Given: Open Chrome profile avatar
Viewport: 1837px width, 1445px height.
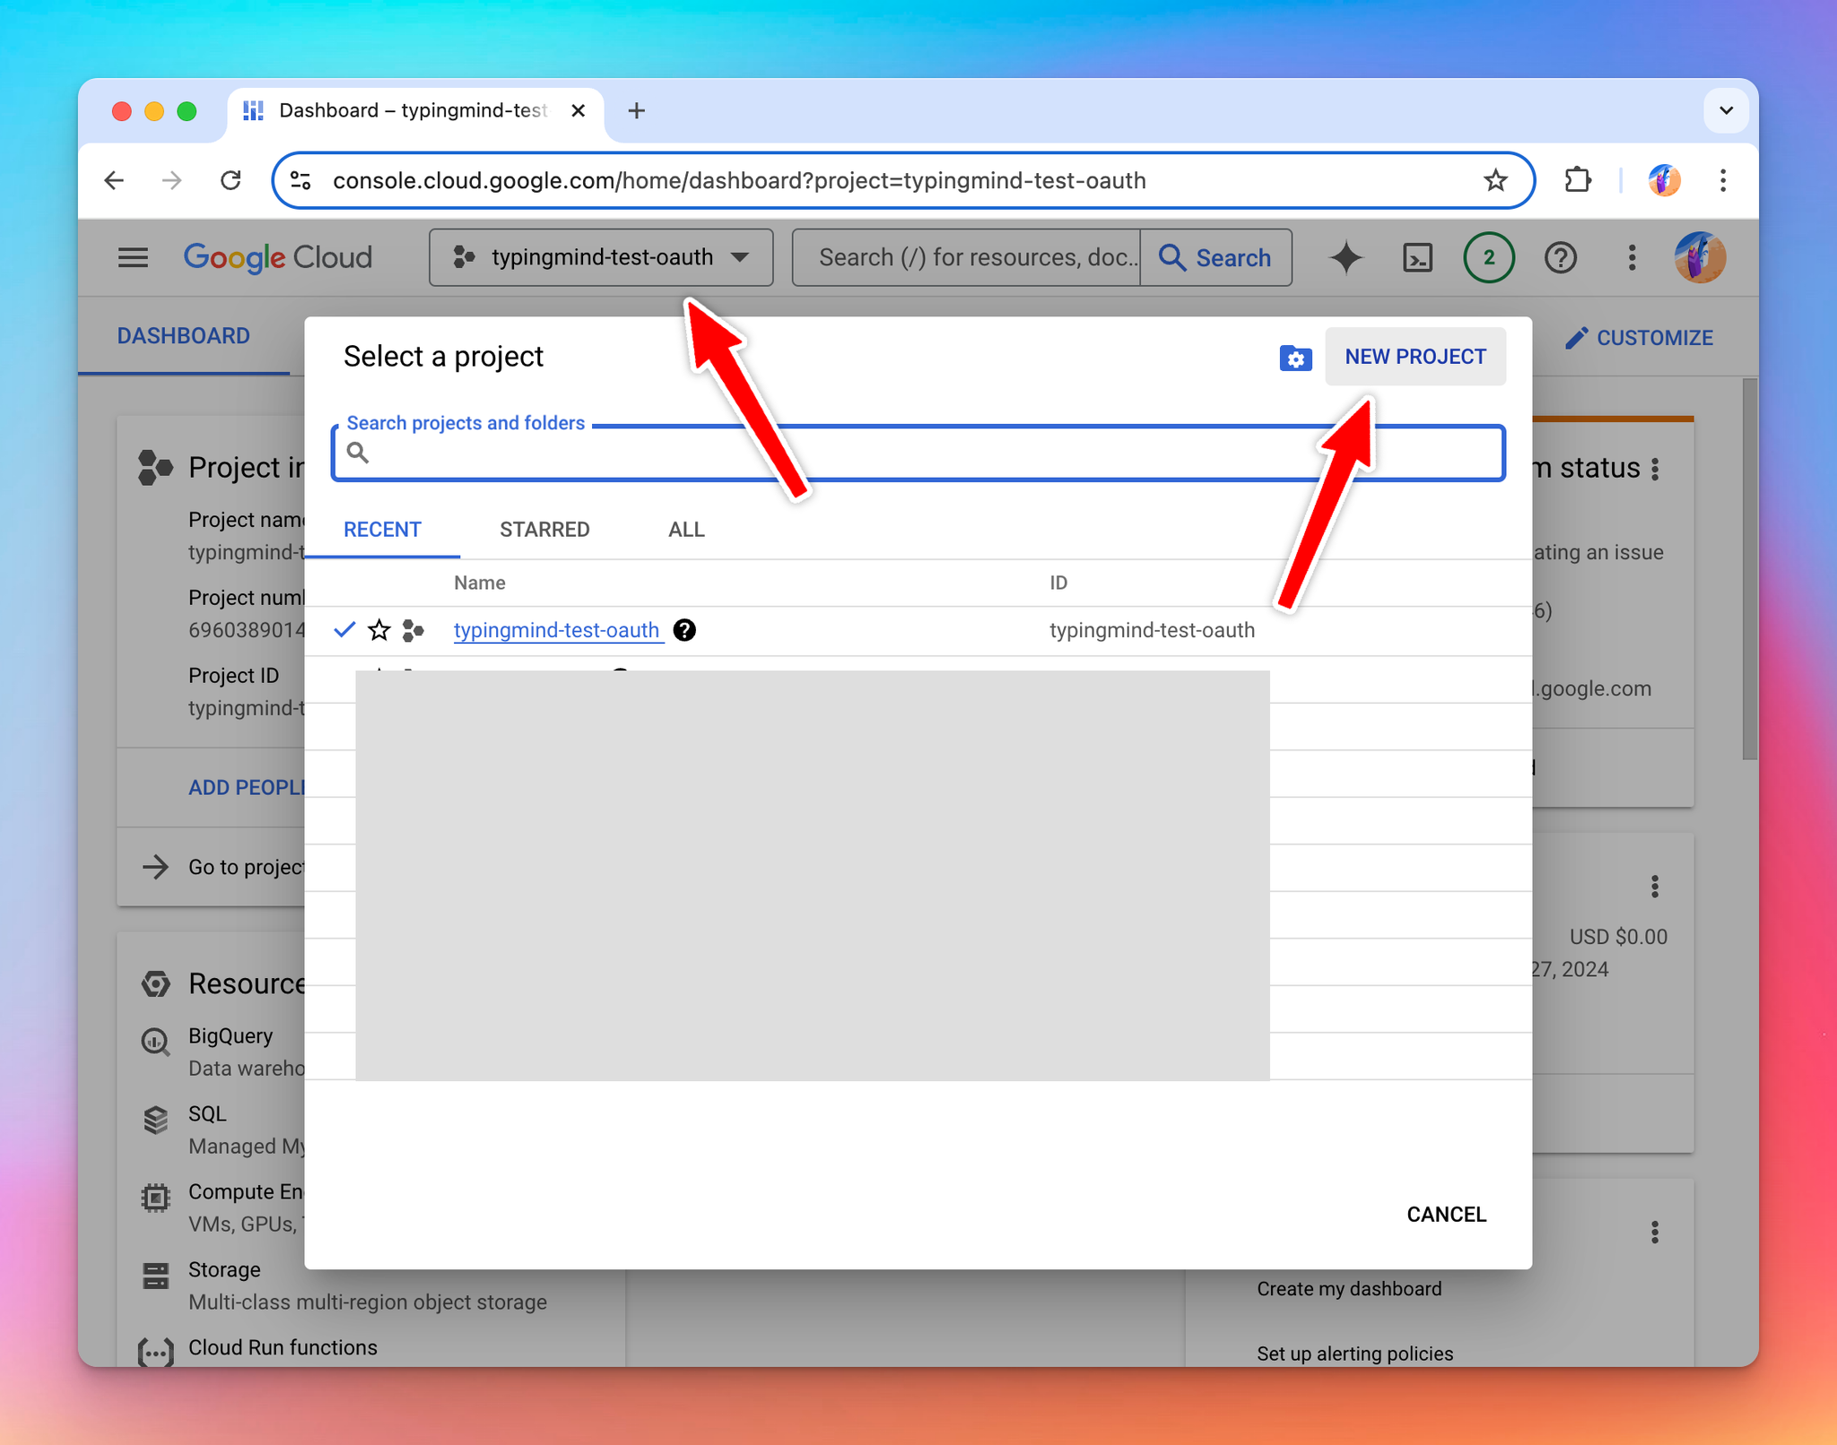Looking at the screenshot, I should point(1664,181).
